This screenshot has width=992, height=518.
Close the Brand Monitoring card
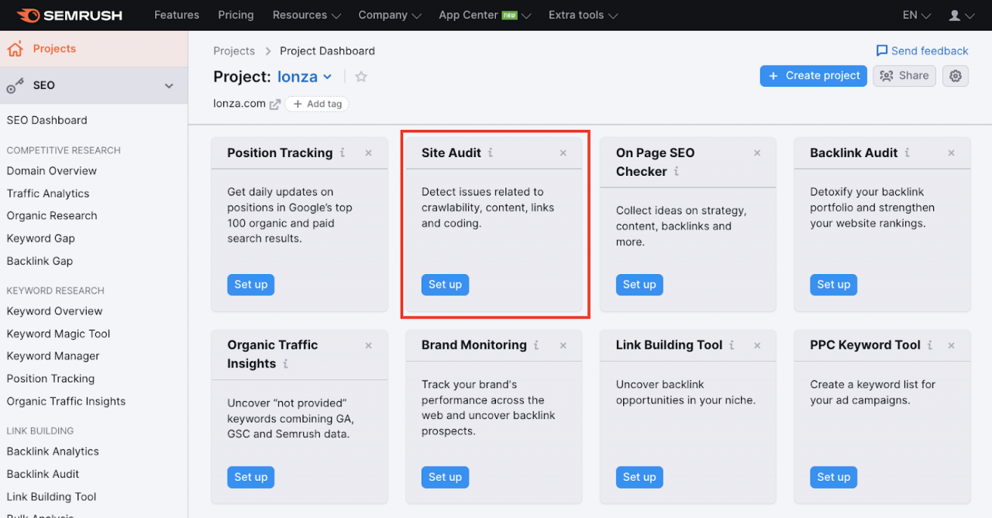563,345
